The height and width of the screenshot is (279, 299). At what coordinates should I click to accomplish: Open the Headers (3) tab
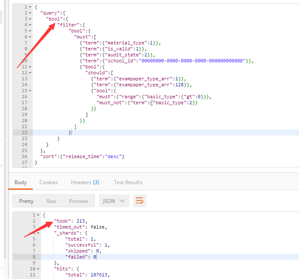click(x=85, y=182)
